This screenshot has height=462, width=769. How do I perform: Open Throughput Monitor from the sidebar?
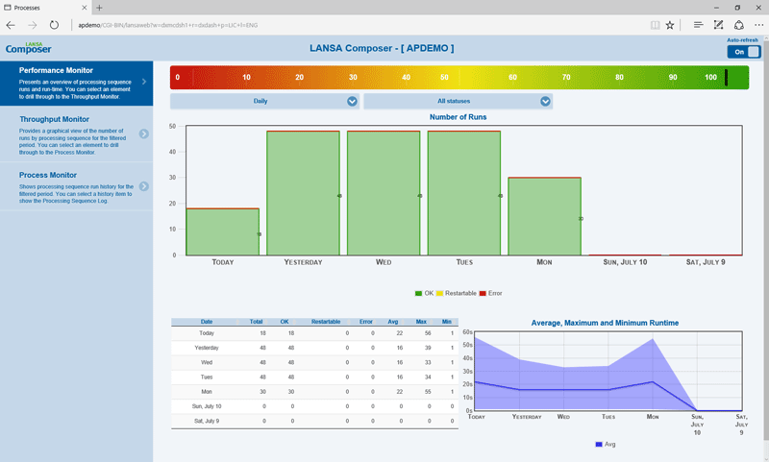coord(77,135)
